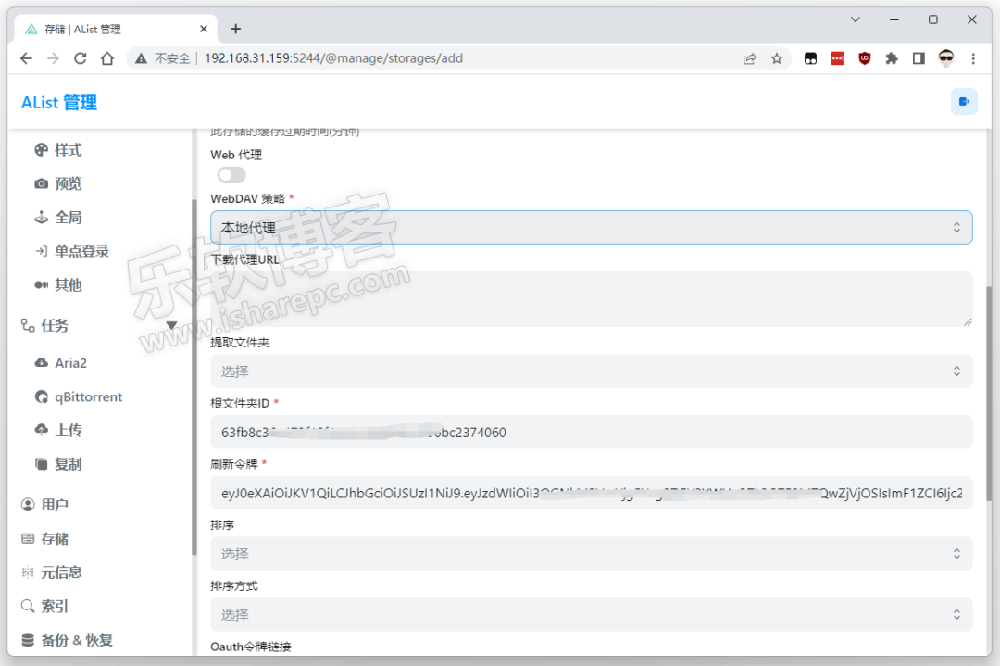The image size is (1000, 666).
Task: Click the qBittorrent logo icon
Action: point(42,396)
